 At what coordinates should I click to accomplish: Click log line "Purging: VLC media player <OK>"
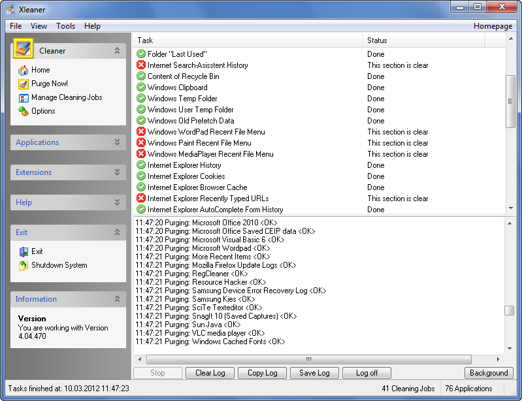pos(200,333)
